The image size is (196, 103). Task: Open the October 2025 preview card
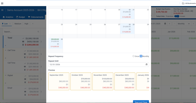coord(81,81)
